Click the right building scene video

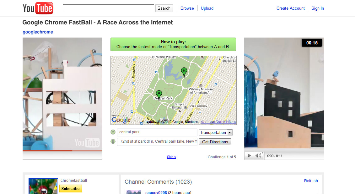click(x=284, y=94)
